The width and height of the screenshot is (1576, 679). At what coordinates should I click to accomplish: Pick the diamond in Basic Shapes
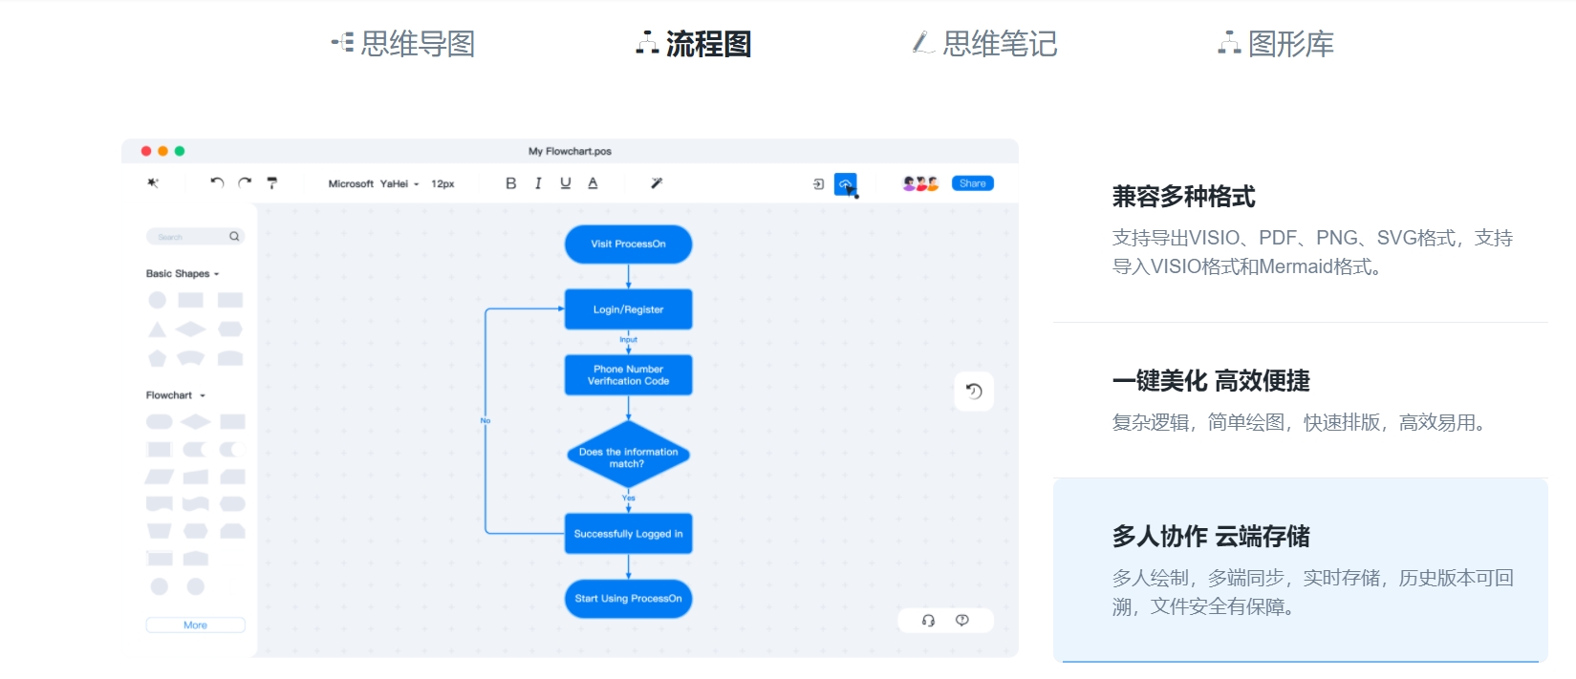pos(190,329)
